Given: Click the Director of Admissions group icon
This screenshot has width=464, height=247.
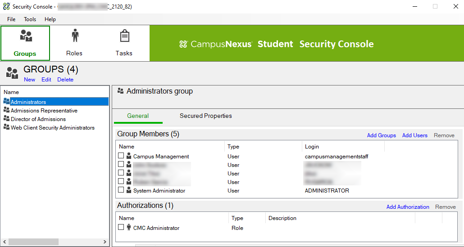Looking at the screenshot, I should (6, 119).
